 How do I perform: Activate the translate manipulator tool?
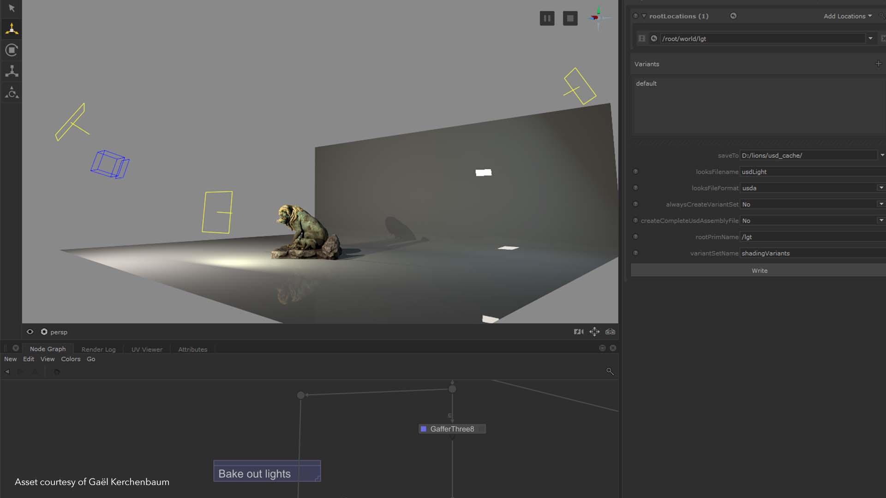point(12,29)
